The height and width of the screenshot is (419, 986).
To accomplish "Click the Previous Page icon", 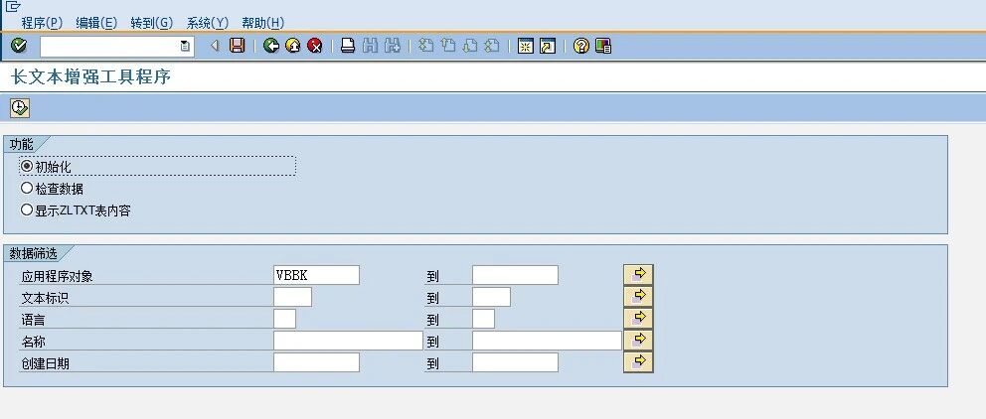I will 447,46.
